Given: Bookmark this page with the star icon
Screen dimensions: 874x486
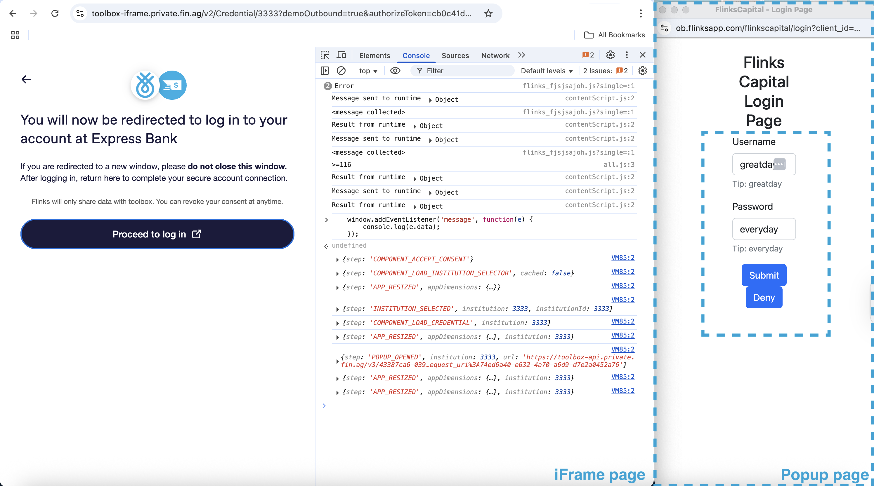Looking at the screenshot, I should [488, 13].
